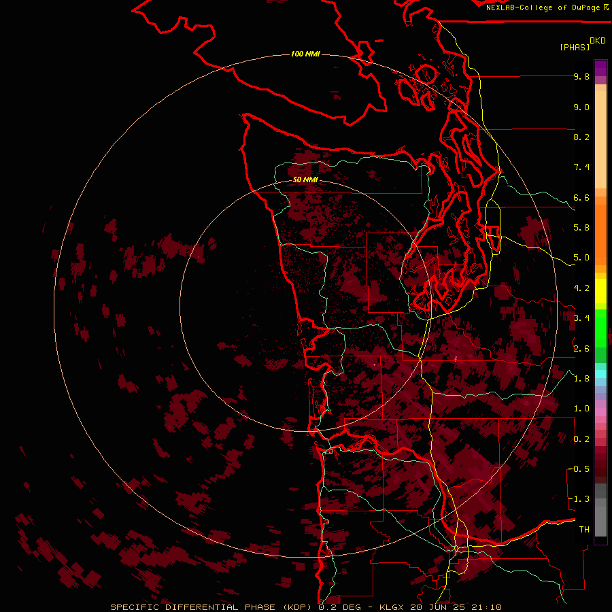Pick the pink color bar segment
This screenshot has height=612, width=612.
click(600, 412)
